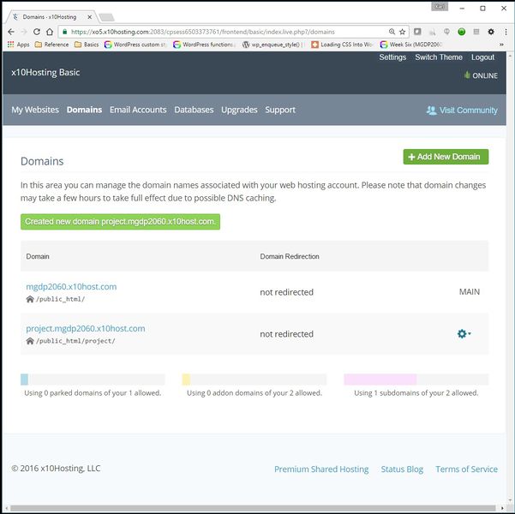Click the browser home icon
515x514 pixels.
[50, 32]
